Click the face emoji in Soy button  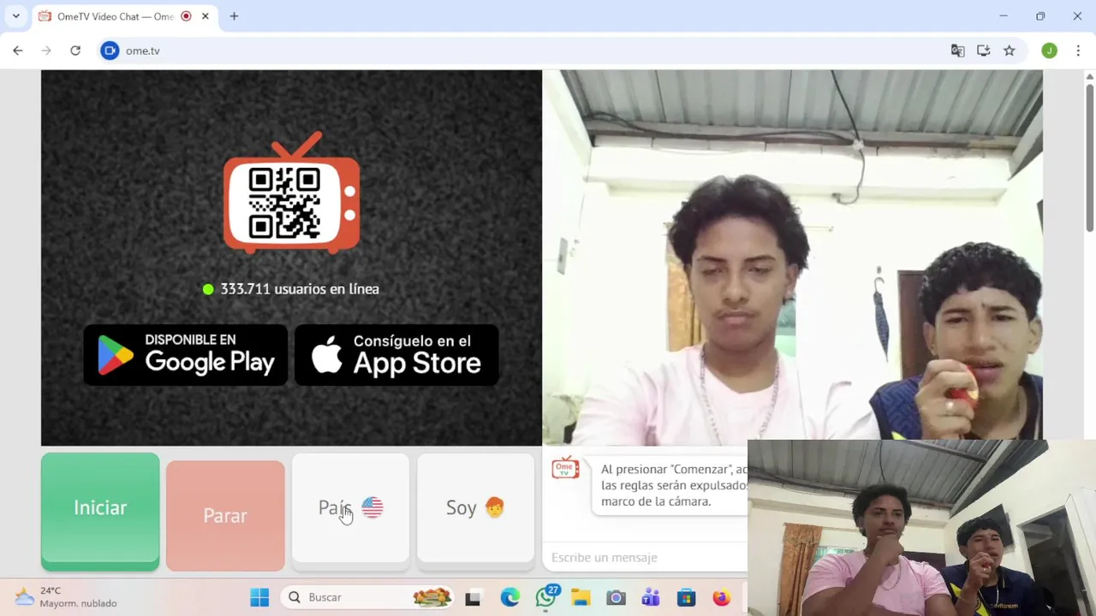(x=494, y=507)
